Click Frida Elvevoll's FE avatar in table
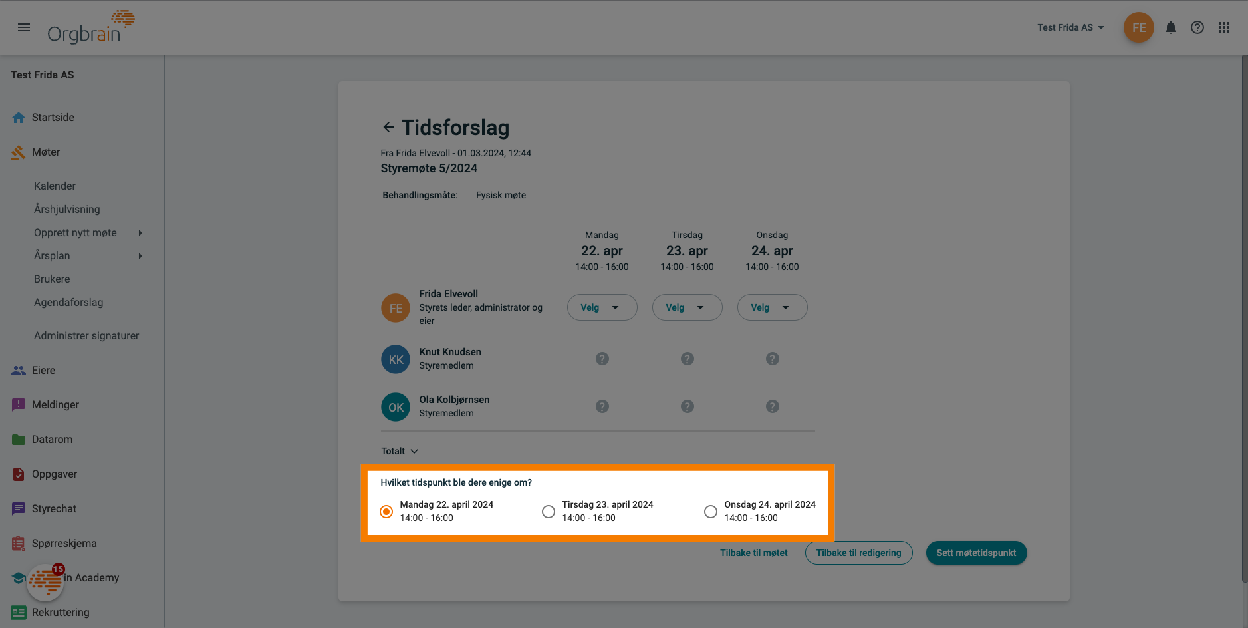This screenshot has height=628, width=1248. coord(396,308)
